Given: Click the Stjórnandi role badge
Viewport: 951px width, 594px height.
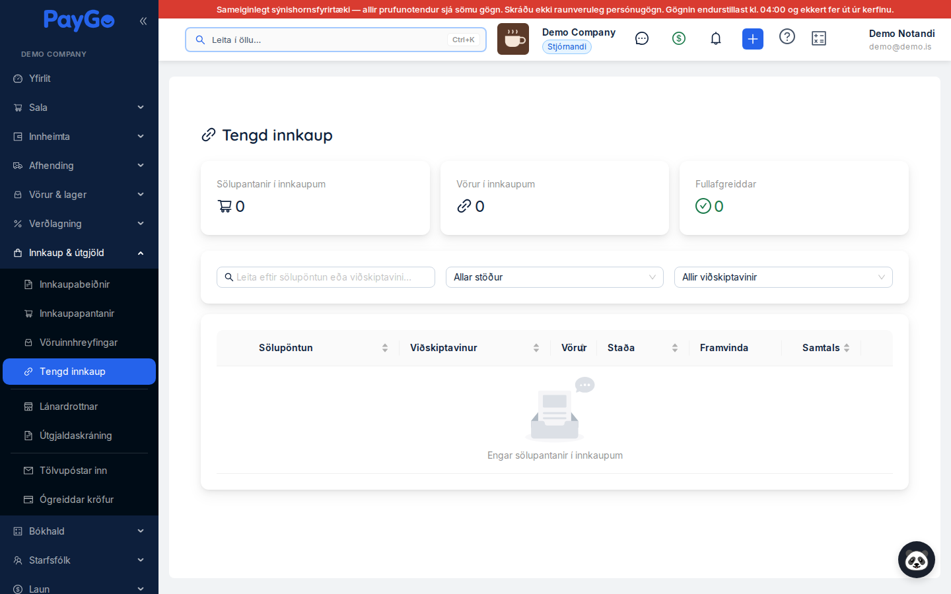Looking at the screenshot, I should (x=567, y=47).
